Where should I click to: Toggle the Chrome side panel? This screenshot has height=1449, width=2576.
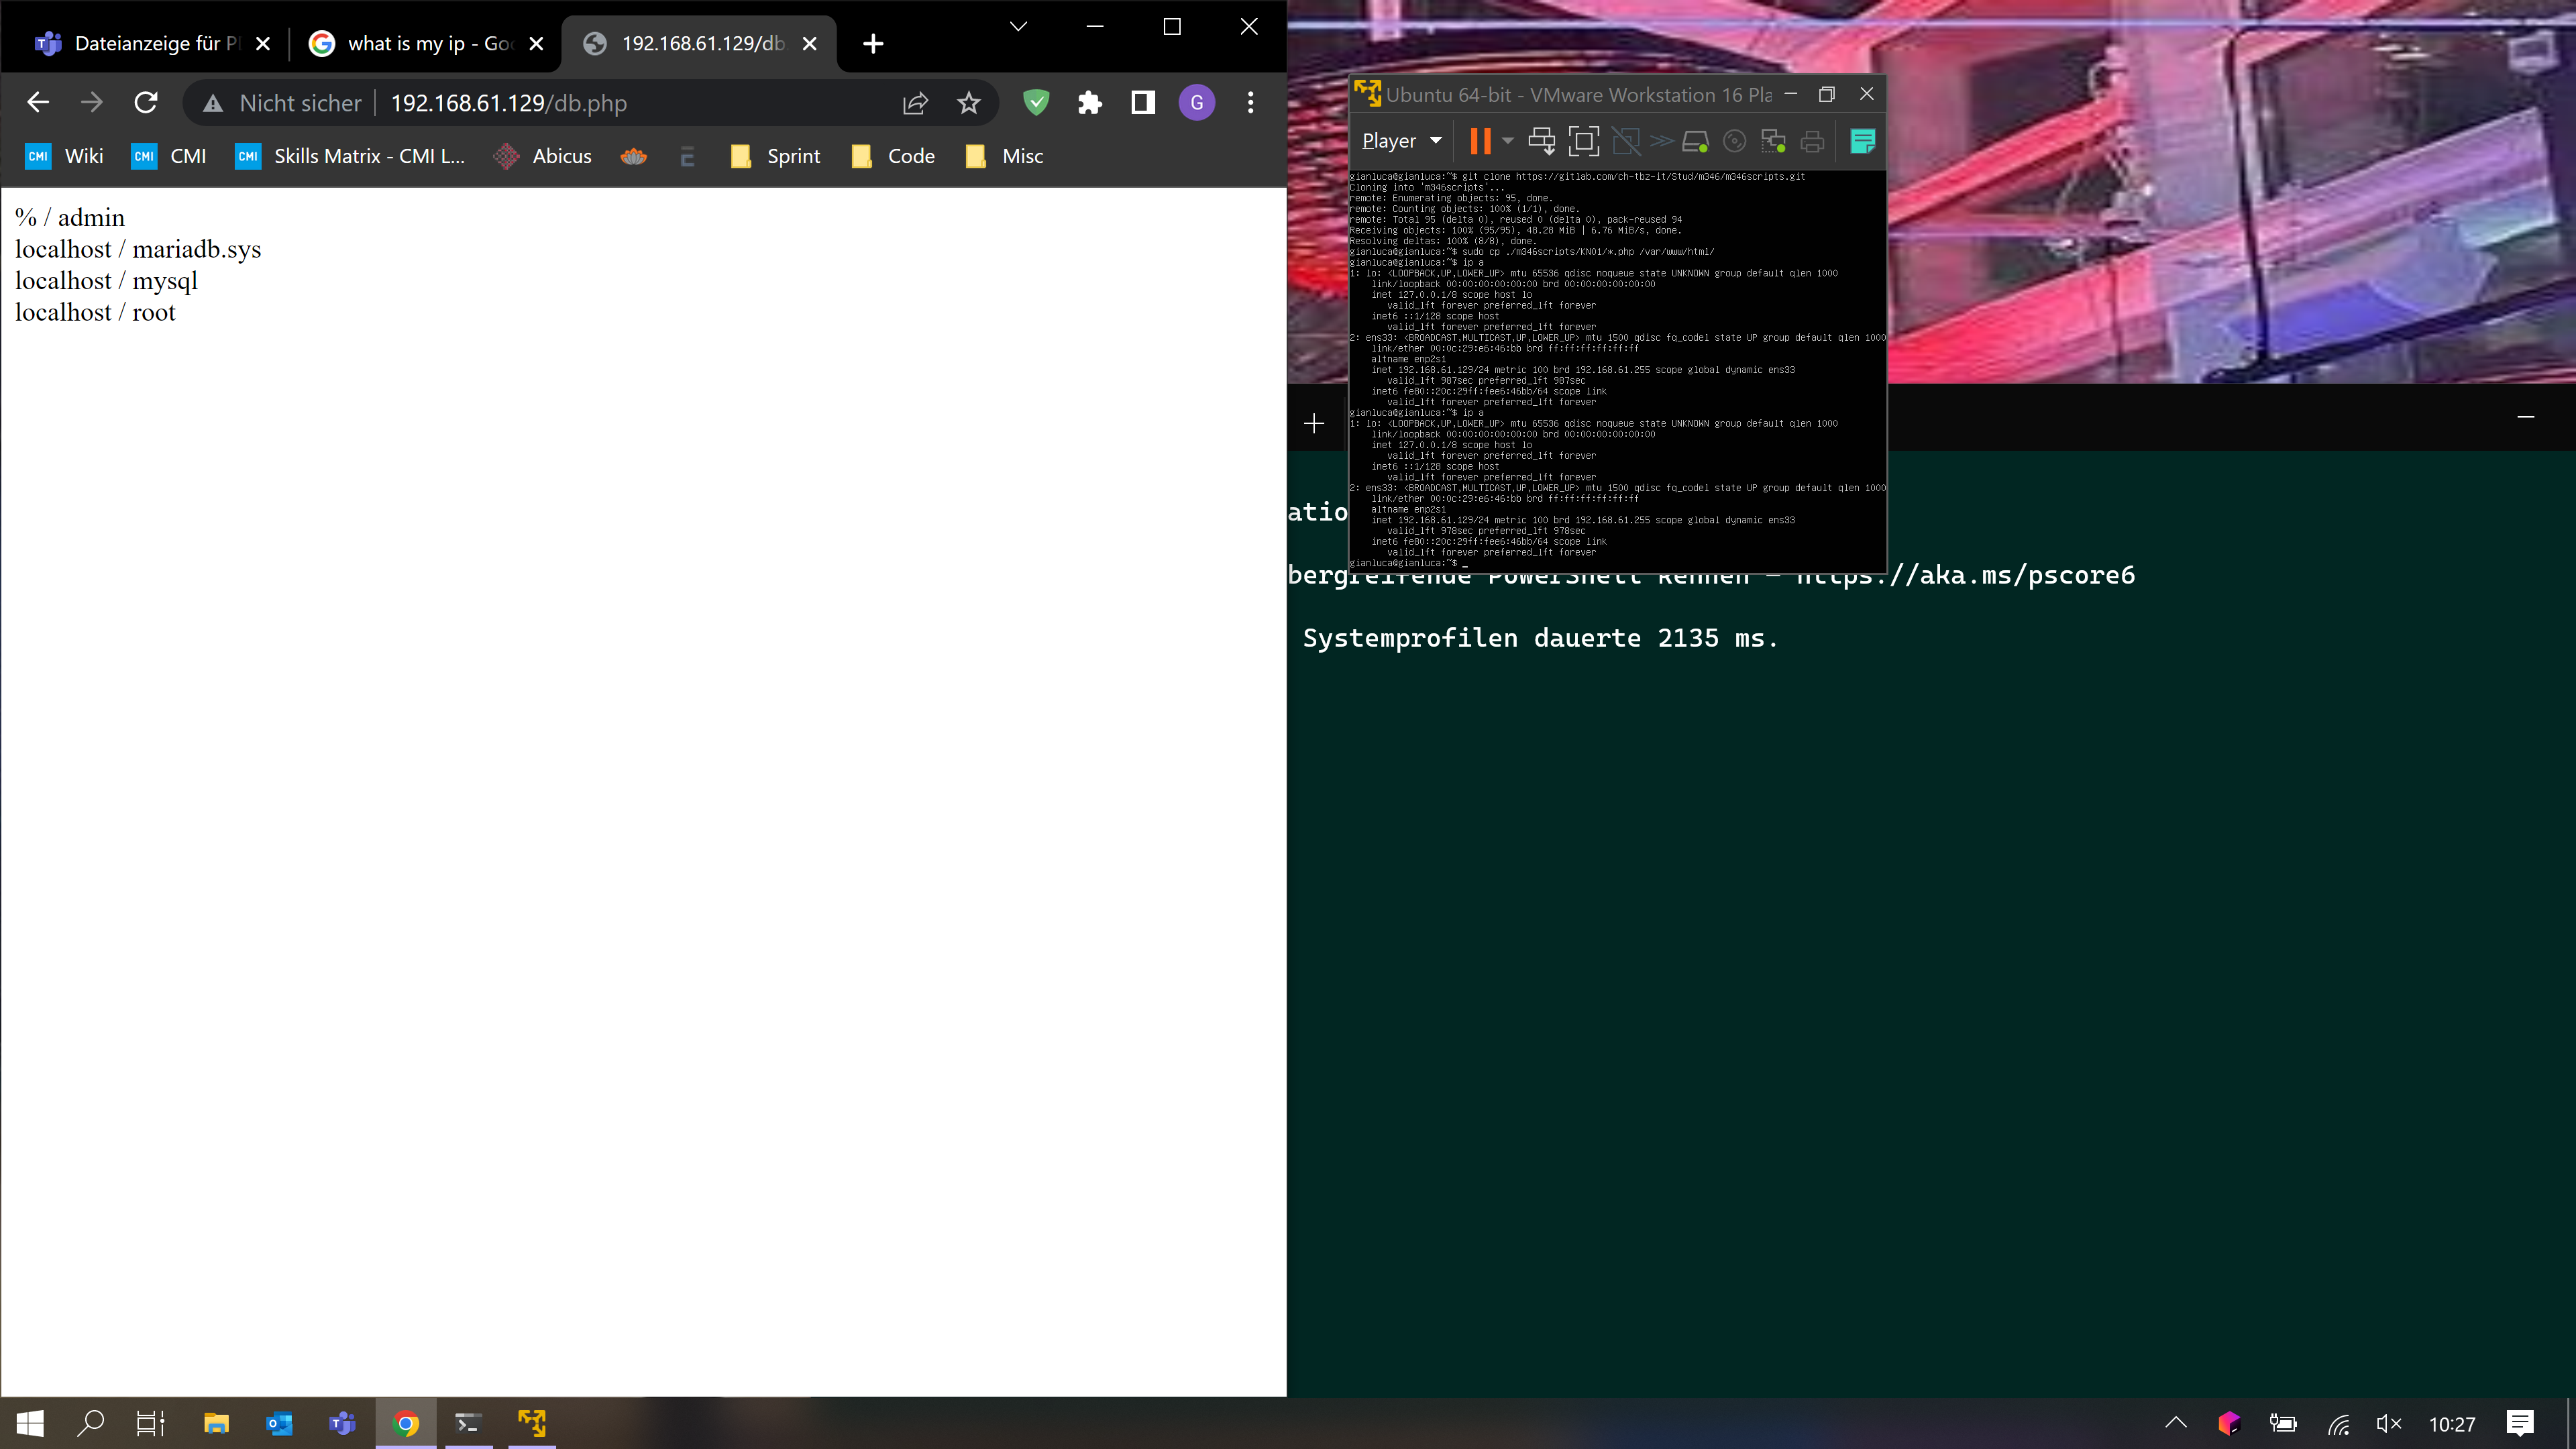click(x=1143, y=103)
